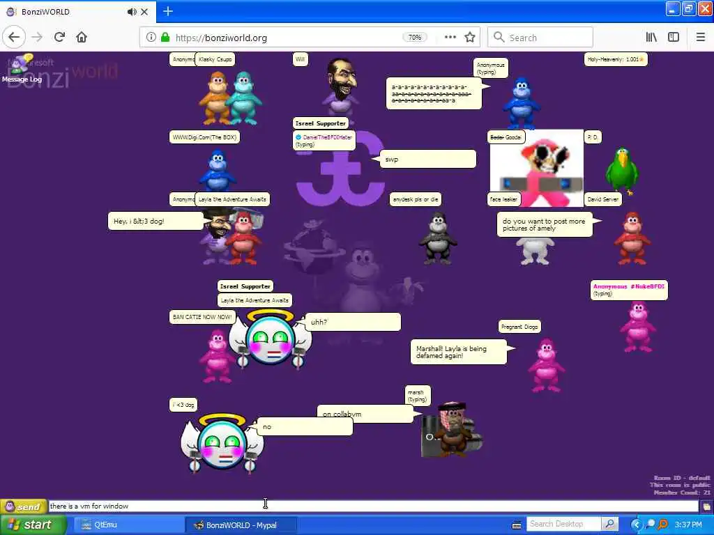714x535 pixels.
Task: Click the pink Pregnant Diogo Bonzi
Action: coord(545,365)
